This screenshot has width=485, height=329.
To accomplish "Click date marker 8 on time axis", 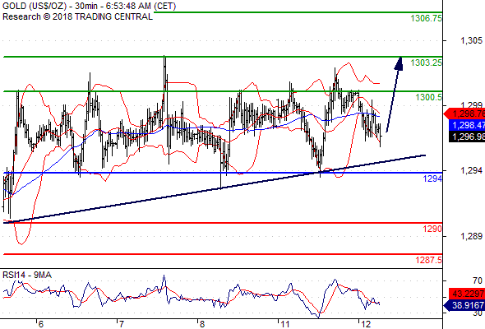I will pyautogui.click(x=201, y=324).
